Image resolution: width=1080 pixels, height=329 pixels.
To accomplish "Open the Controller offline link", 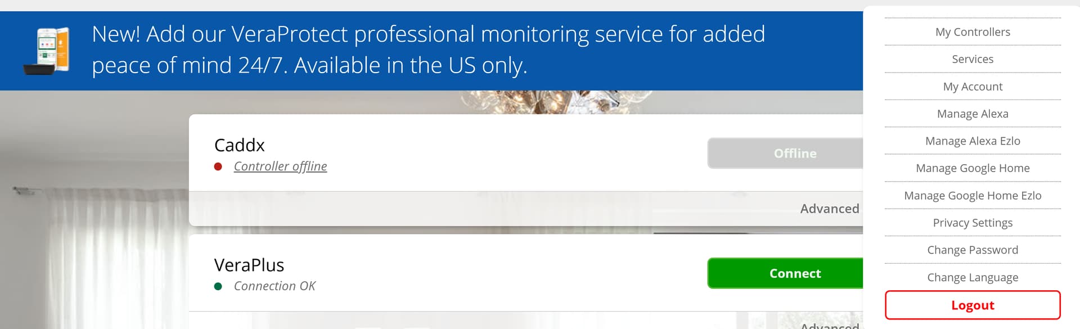I will click(280, 166).
